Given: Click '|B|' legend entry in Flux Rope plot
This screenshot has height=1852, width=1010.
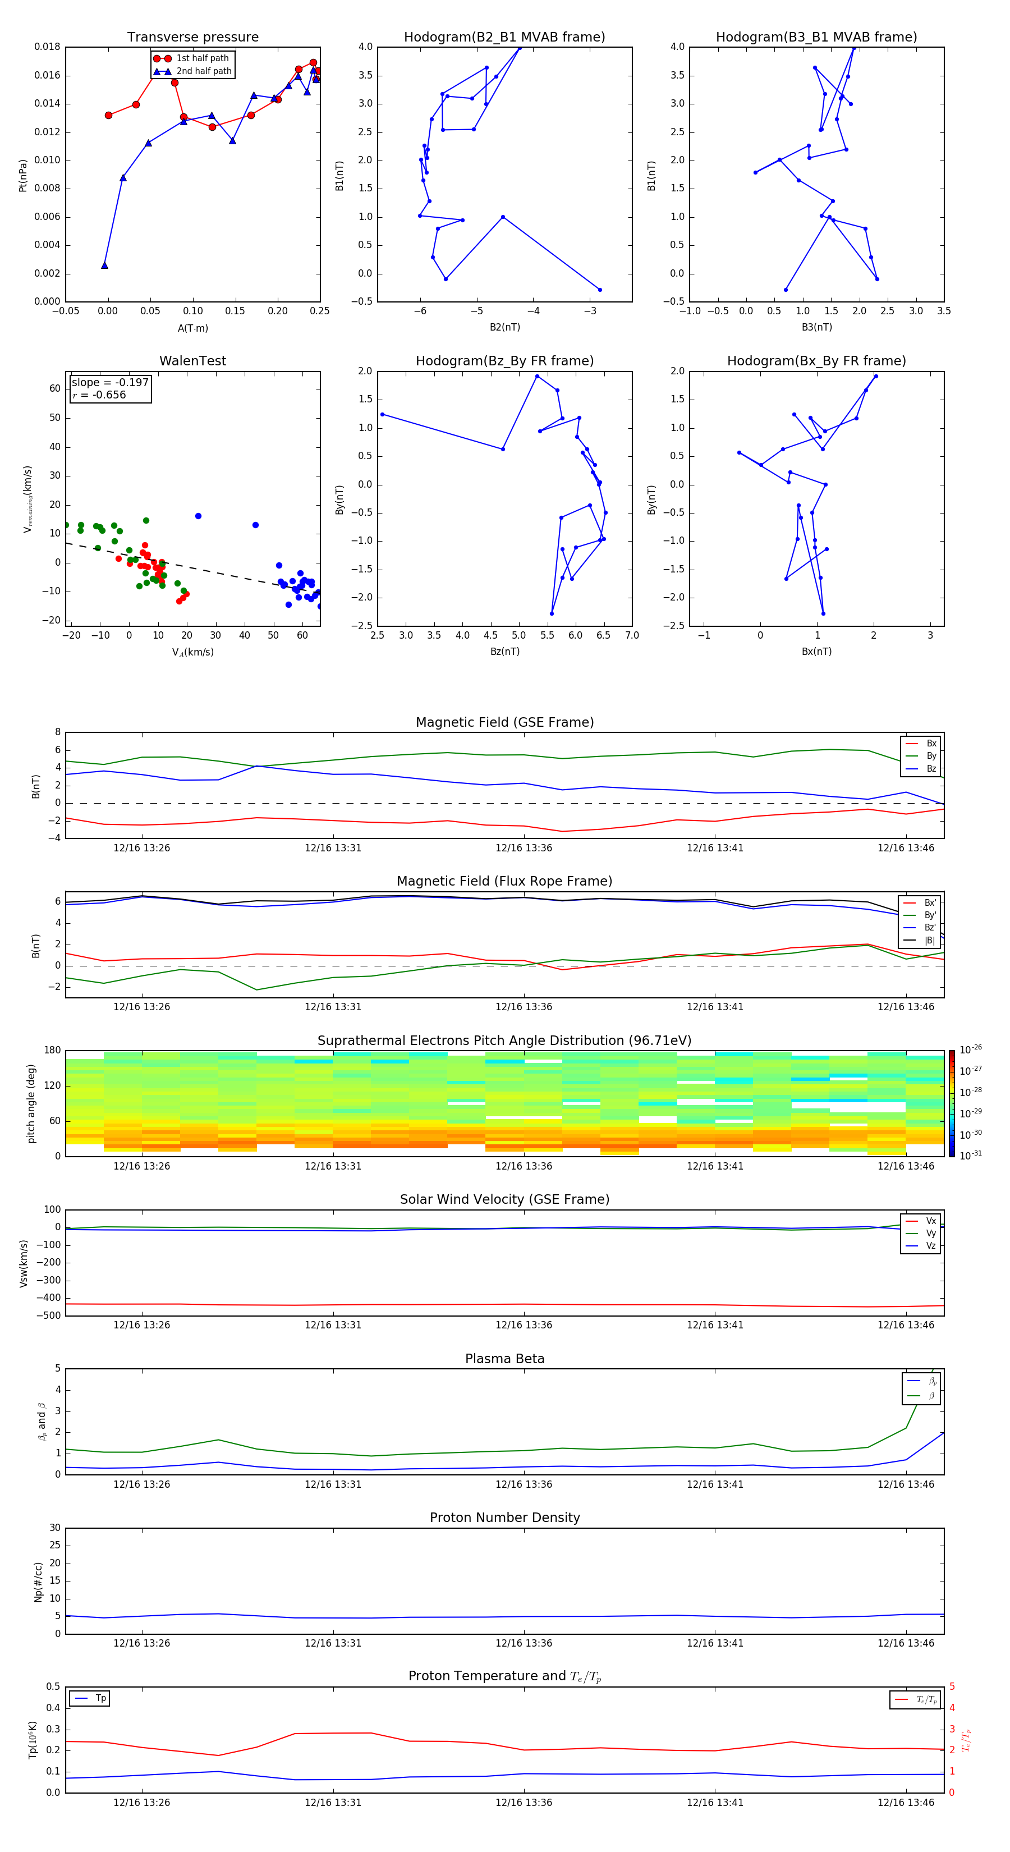Looking at the screenshot, I should 920,941.
